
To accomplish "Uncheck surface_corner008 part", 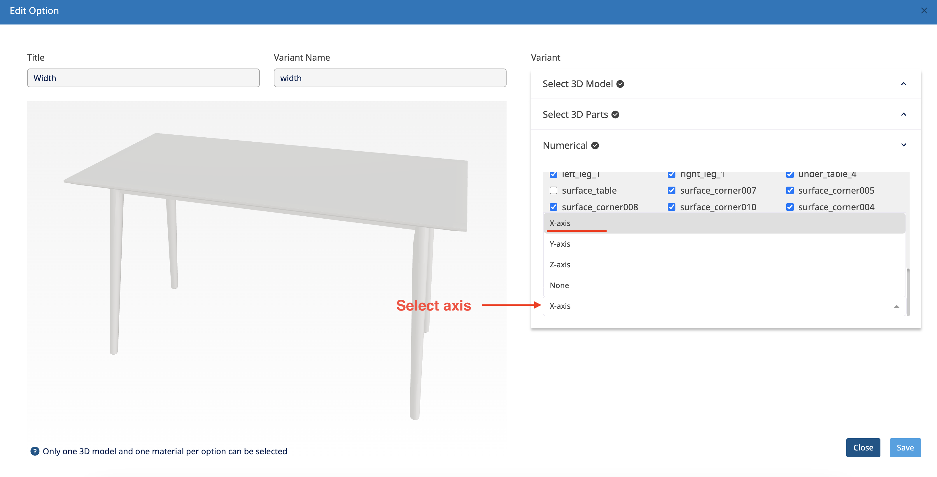I will coord(553,207).
